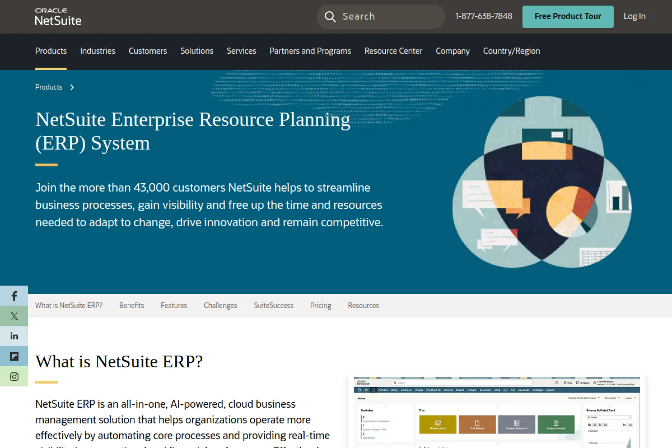The width and height of the screenshot is (672, 448).
Task: Open the Country/Region selector
Action: 511,51
